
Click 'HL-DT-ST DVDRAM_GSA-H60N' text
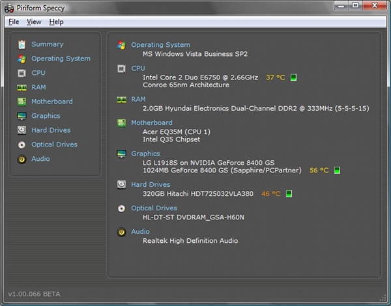194,217
